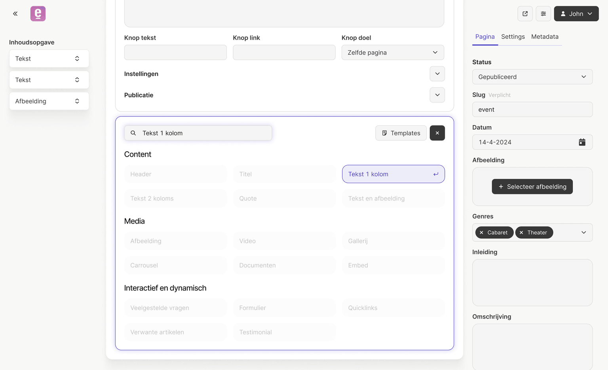Click the Templates button
Screen dimensions: 608x370
click(x=401, y=133)
